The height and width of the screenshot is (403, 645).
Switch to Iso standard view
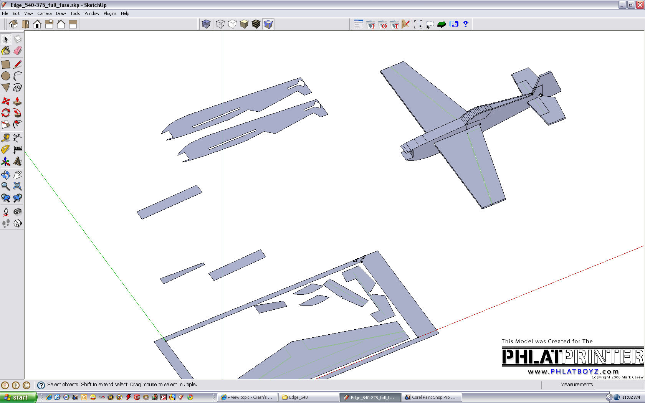(13, 24)
